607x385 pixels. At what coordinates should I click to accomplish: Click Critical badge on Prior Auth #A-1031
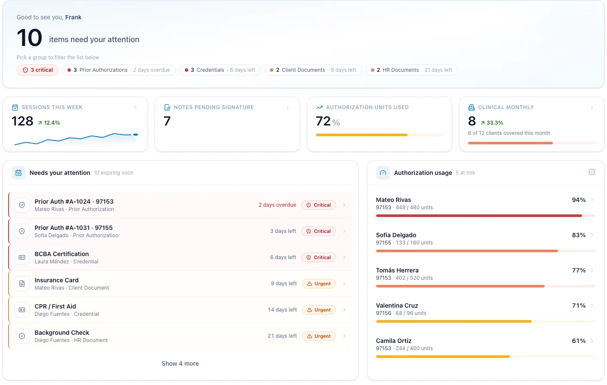[319, 231]
